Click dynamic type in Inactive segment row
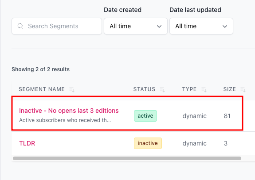The height and width of the screenshot is (180, 255). pyautogui.click(x=195, y=116)
